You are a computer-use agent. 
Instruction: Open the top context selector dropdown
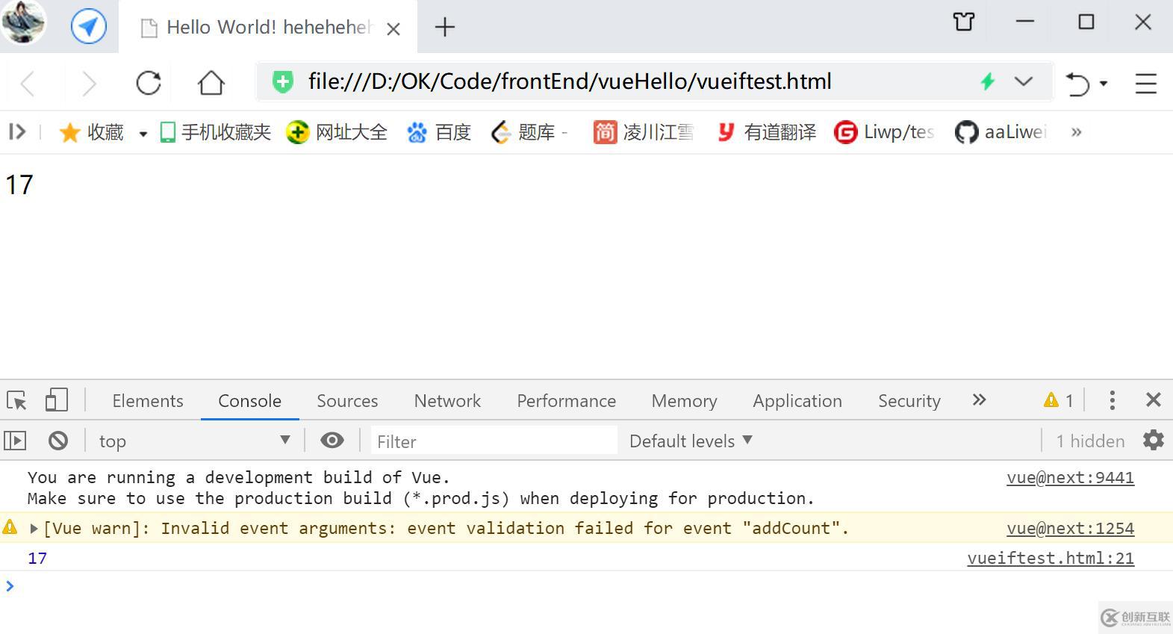(194, 441)
